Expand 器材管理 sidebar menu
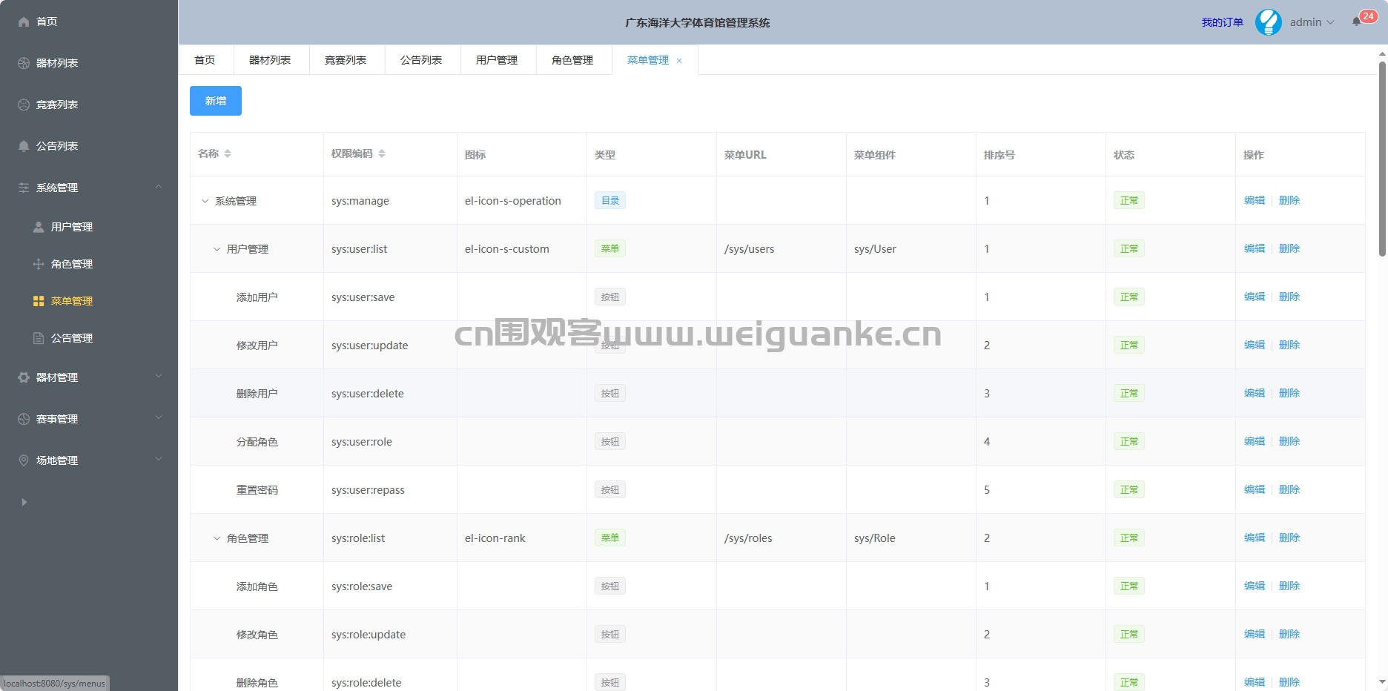 click(x=89, y=377)
